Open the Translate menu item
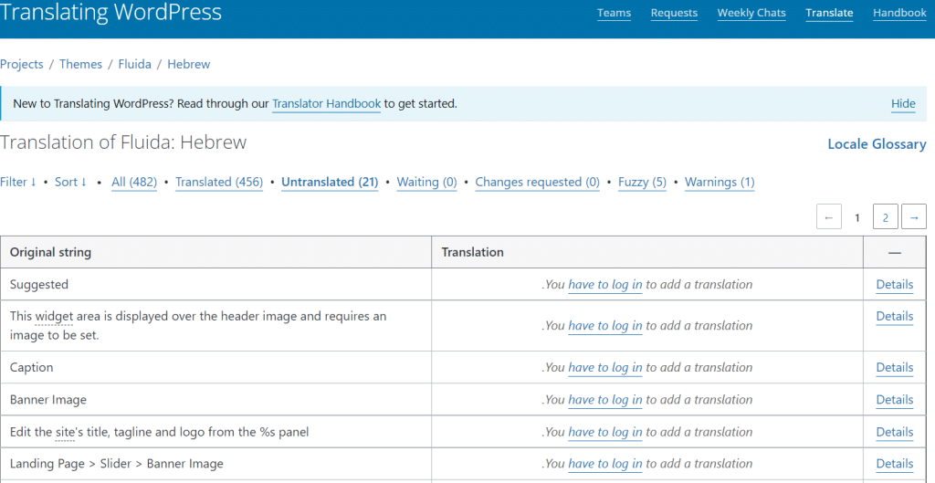This screenshot has height=483, width=935. 829,13
